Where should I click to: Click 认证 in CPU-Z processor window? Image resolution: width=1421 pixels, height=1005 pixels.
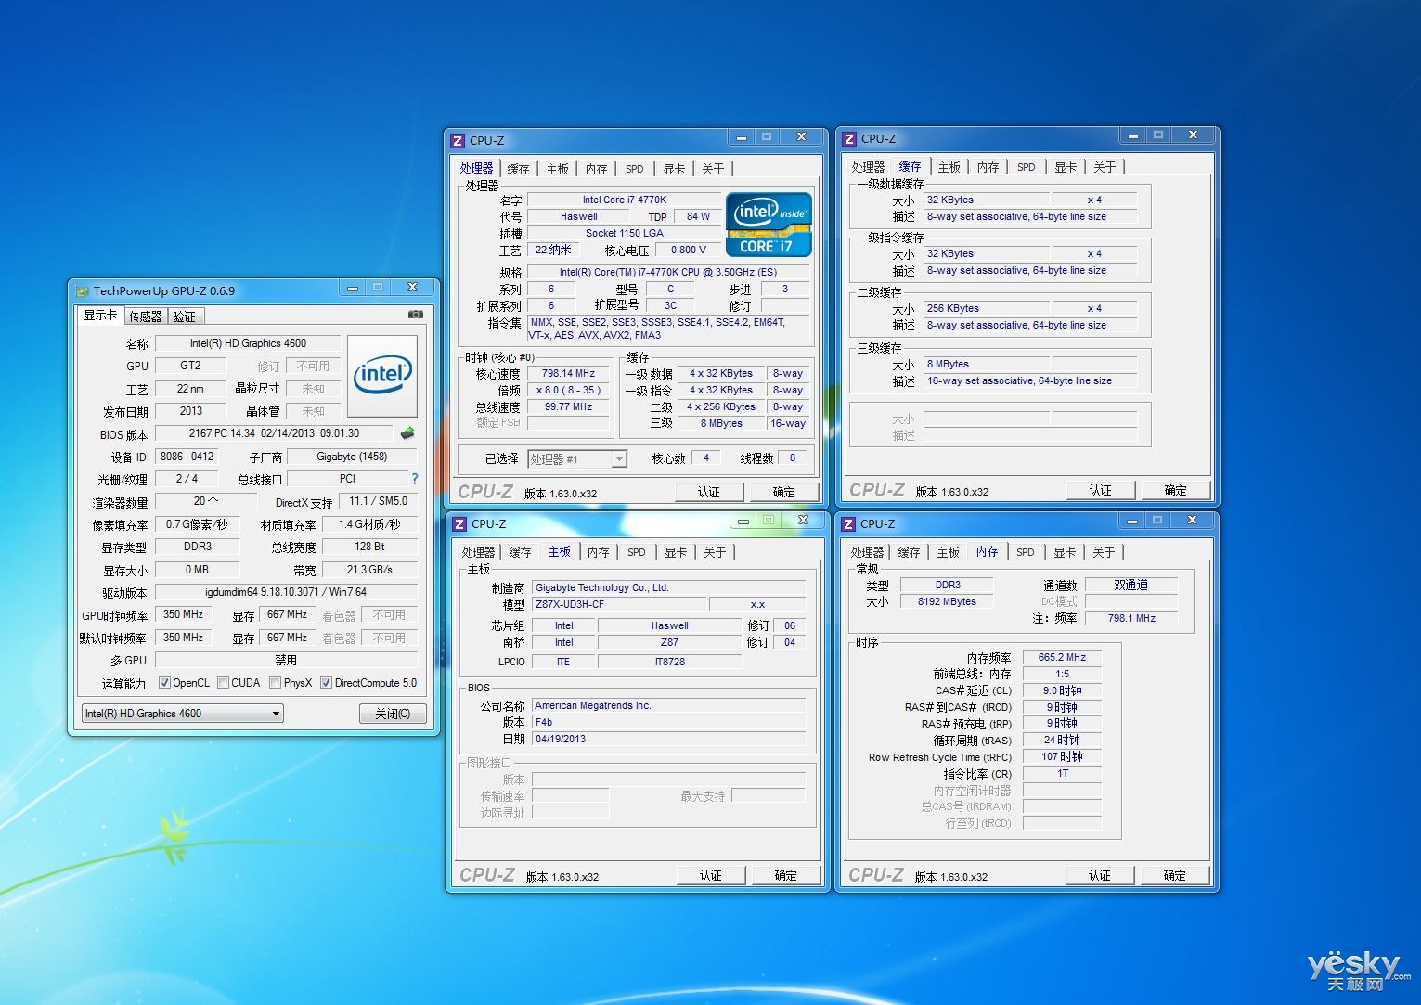tap(709, 492)
